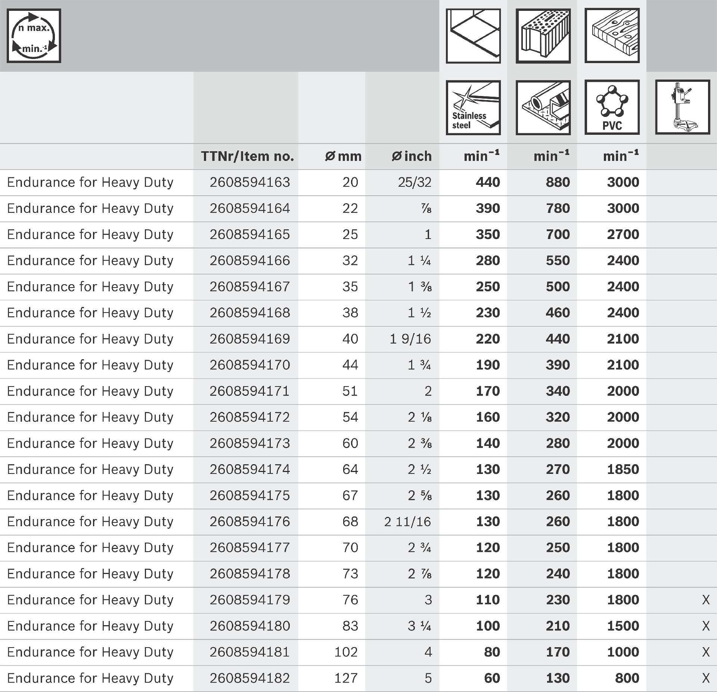Click the Stainless steel material icon
The height and width of the screenshot is (692, 717).
tap(473, 108)
